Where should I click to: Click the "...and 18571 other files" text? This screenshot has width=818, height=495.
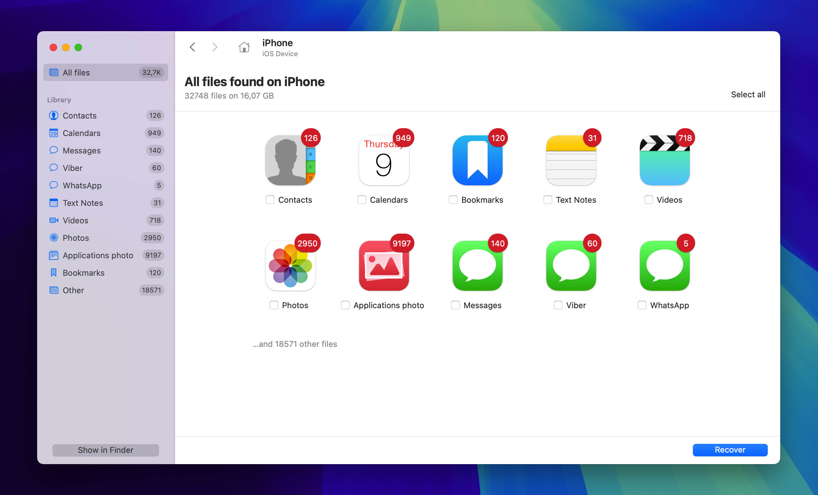[x=295, y=344]
